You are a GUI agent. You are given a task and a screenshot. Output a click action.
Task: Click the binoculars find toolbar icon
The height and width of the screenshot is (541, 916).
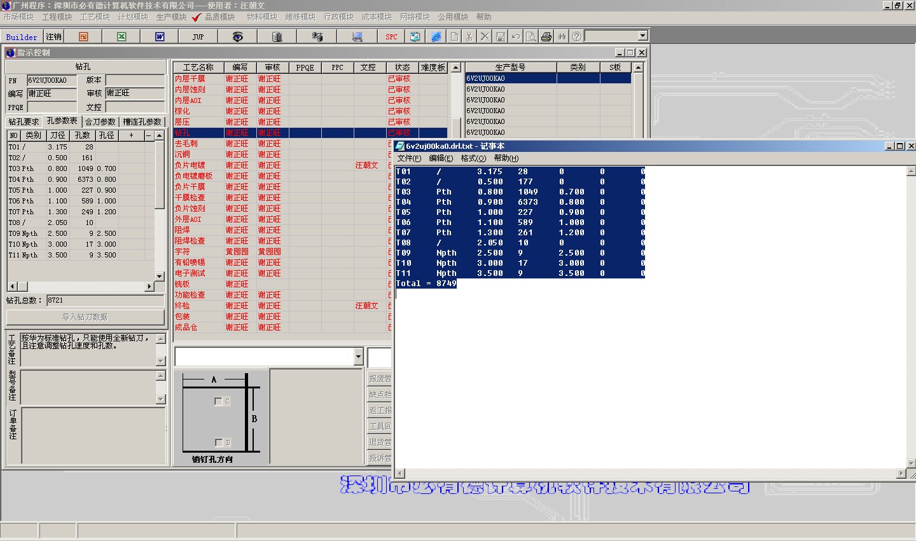click(562, 37)
